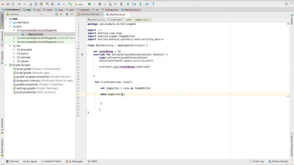Image resolution: width=294 pixels, height=165 pixels.
Task: Click the ClickItem() breadcrumb in the editor
Action: (115, 20)
